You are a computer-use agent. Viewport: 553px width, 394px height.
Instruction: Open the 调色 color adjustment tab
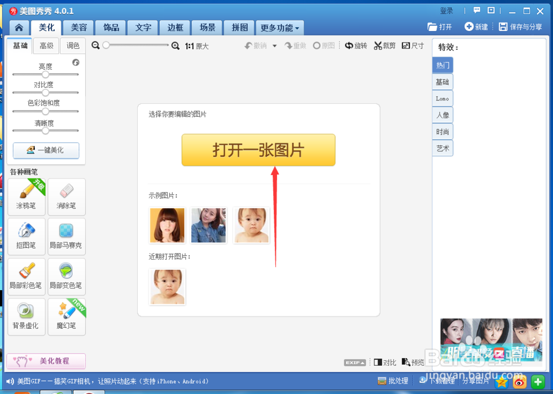pyautogui.click(x=72, y=46)
